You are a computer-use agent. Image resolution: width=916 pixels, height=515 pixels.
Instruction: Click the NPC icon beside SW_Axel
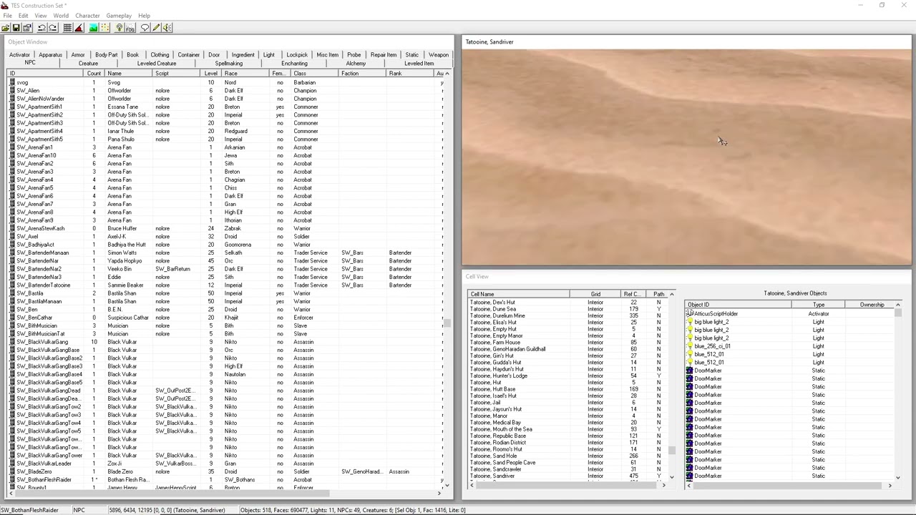point(12,237)
